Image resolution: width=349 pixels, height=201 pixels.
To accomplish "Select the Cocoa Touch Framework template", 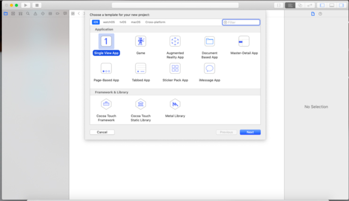I will tap(106, 104).
